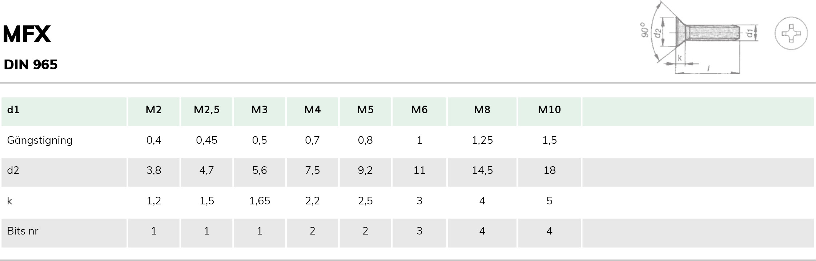The height and width of the screenshot is (261, 816).
Task: Click the DIN 965 subtitle
Action: tap(31, 65)
